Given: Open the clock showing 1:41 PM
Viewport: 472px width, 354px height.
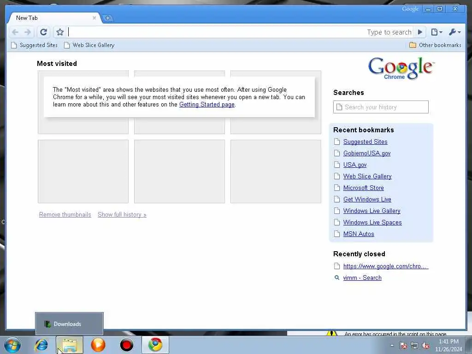Looking at the screenshot, I should pyautogui.click(x=448, y=345).
